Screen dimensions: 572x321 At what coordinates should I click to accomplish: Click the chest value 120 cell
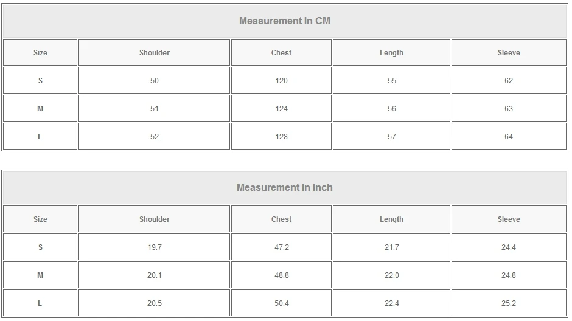pyautogui.click(x=281, y=81)
